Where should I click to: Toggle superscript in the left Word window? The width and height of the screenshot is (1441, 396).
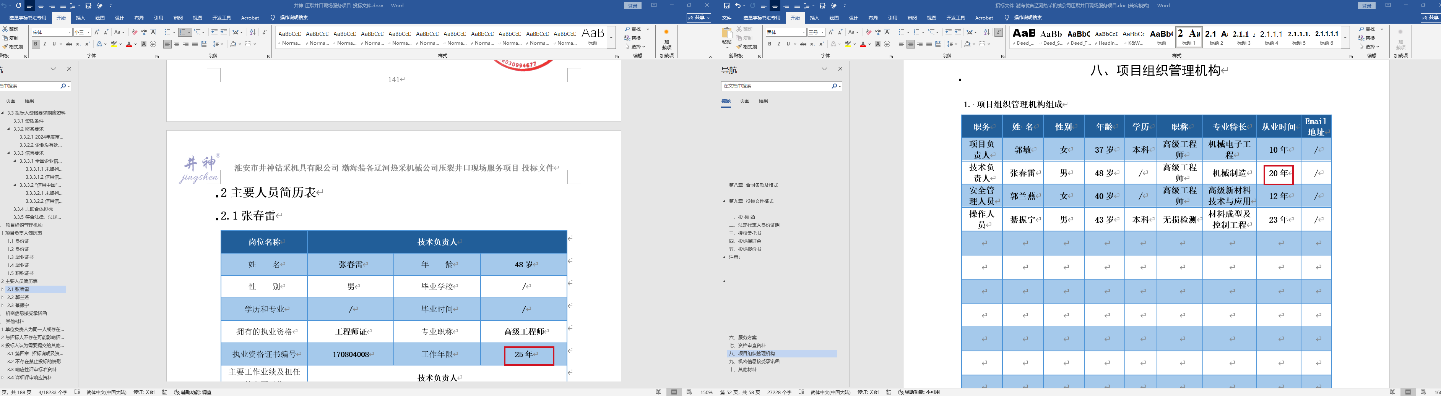(87, 44)
